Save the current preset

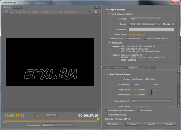(x=164, y=24)
